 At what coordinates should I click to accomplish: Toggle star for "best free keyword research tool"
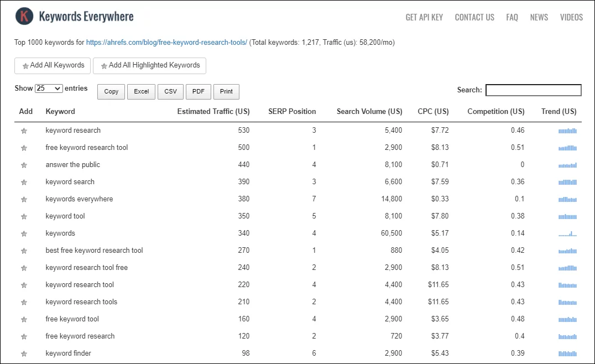tap(24, 251)
